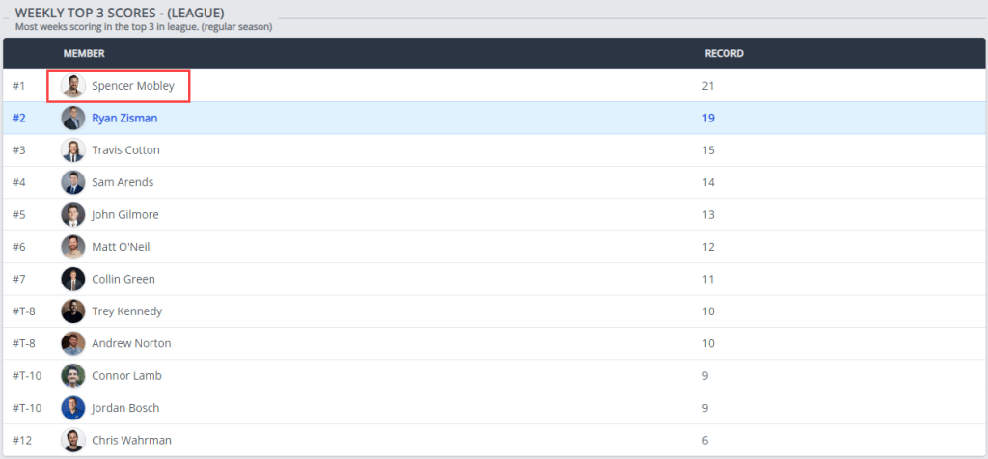Click John Gilmore's avatar
The height and width of the screenshot is (459, 988).
click(73, 214)
